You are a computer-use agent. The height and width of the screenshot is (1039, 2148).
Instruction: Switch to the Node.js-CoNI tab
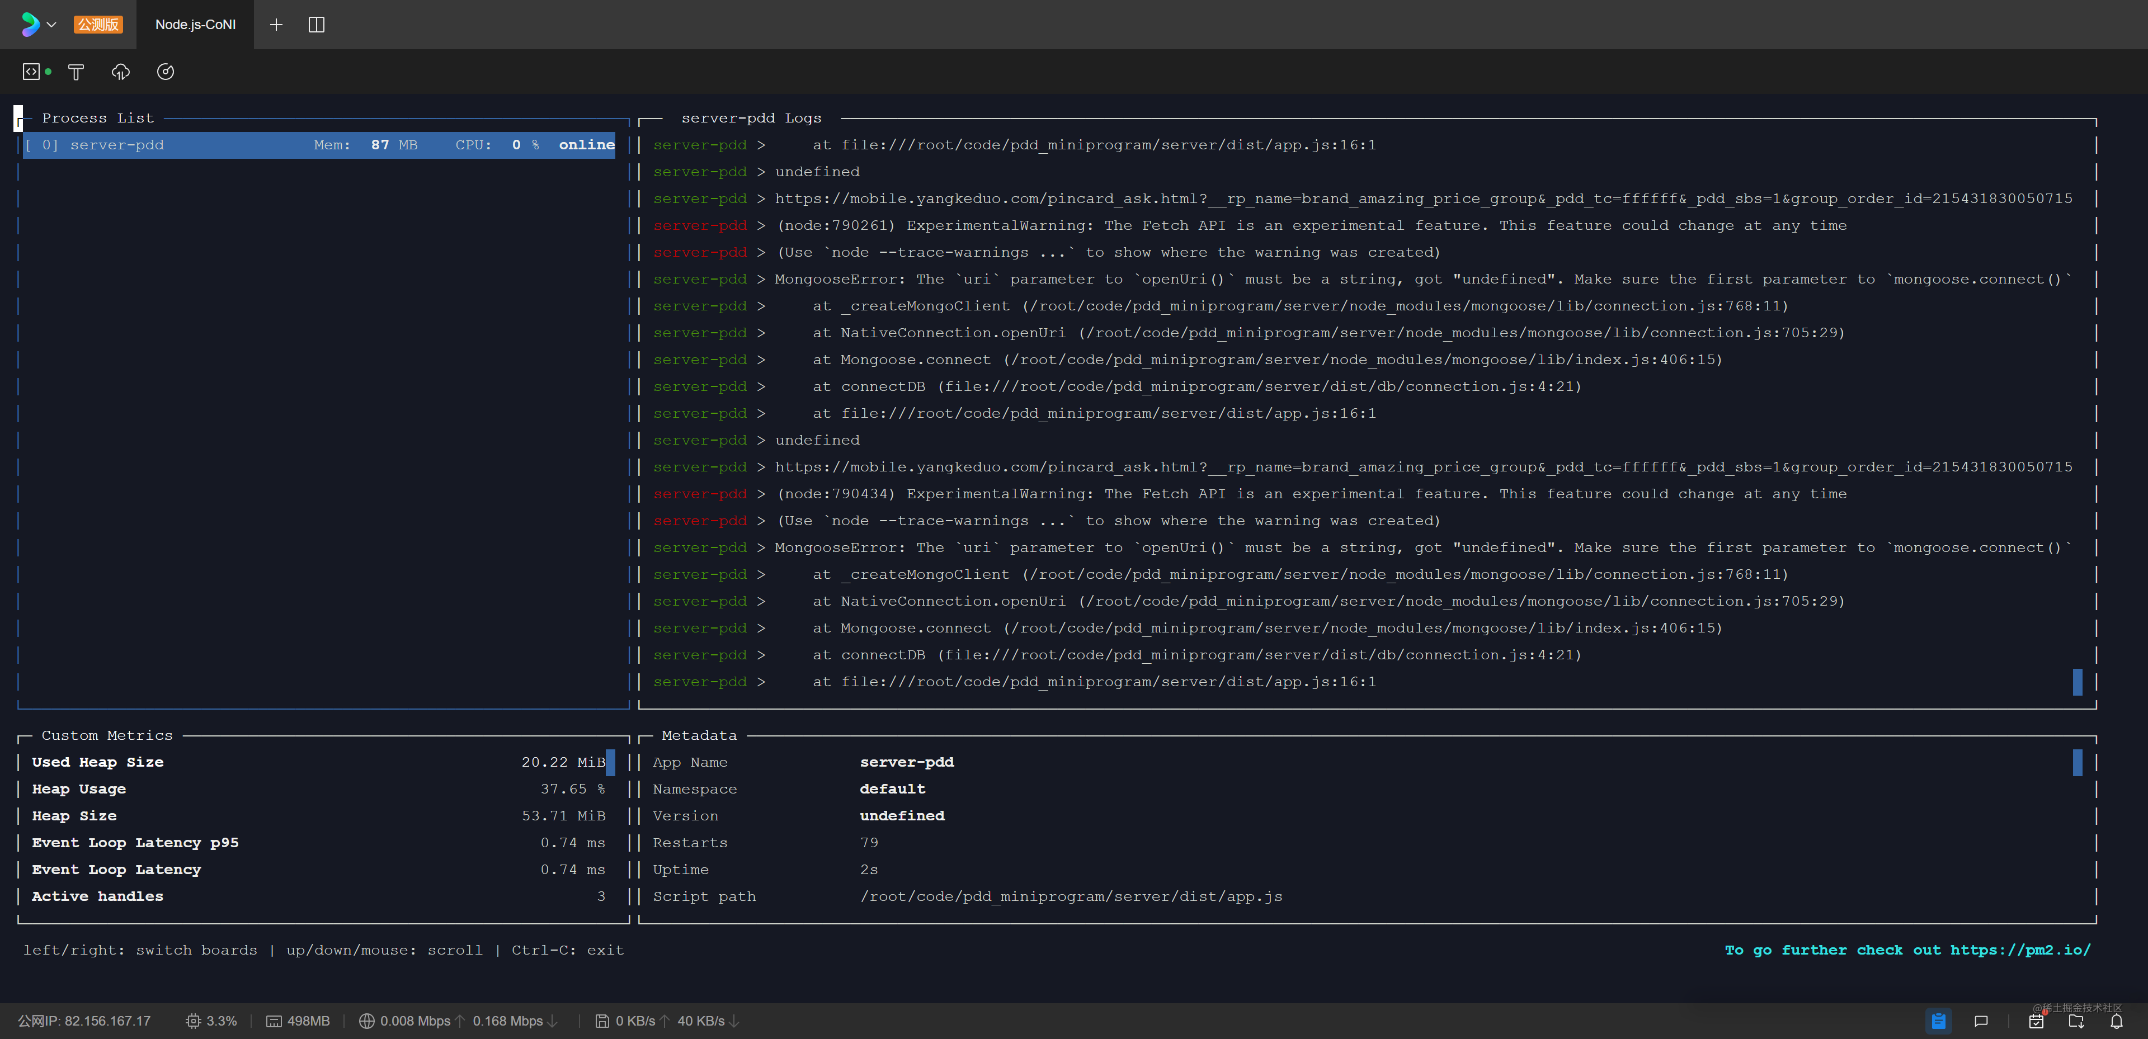195,24
